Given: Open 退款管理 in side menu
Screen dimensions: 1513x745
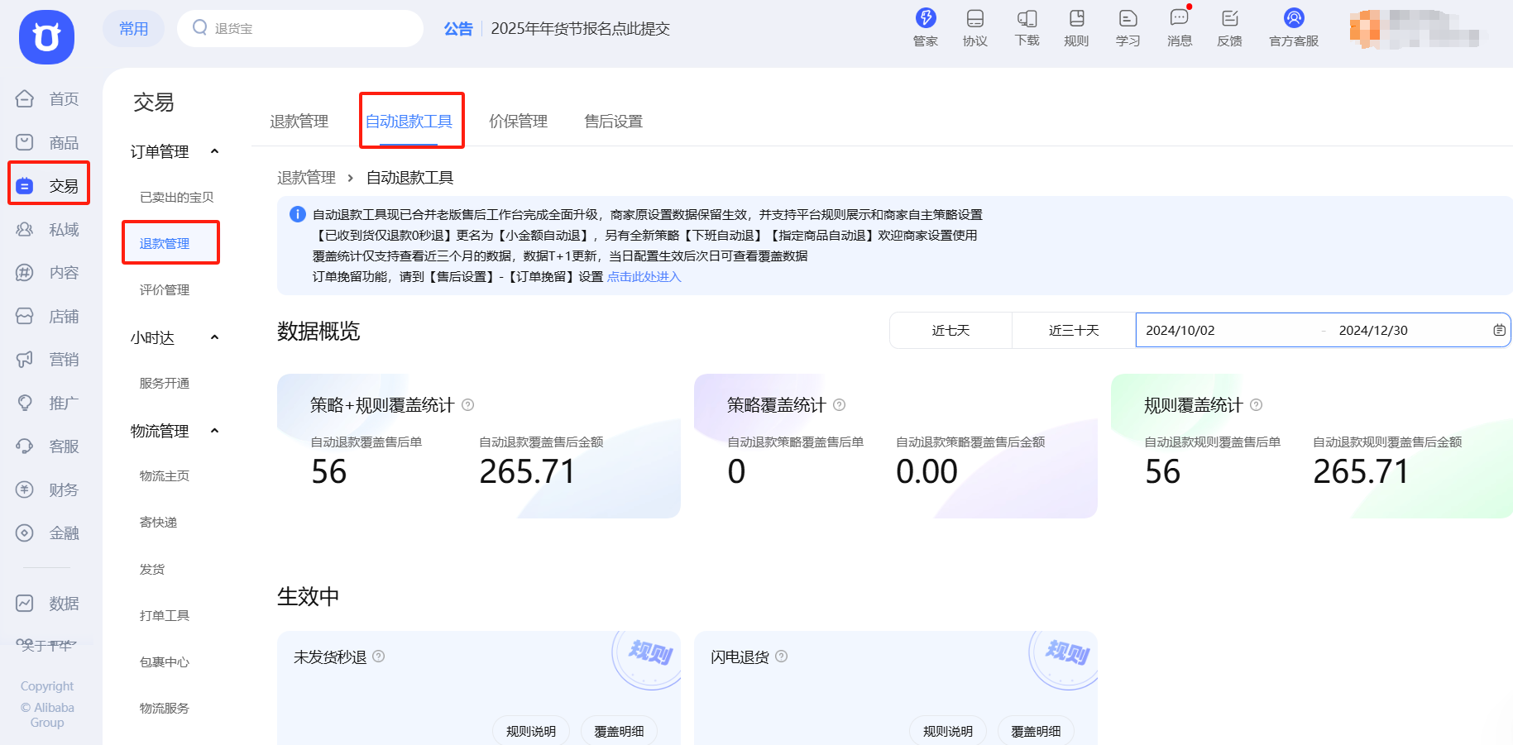Looking at the screenshot, I should [x=165, y=243].
